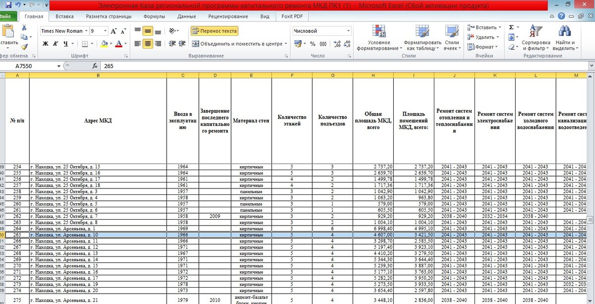
Task: Decrease decimal places
Action: [x=347, y=44]
